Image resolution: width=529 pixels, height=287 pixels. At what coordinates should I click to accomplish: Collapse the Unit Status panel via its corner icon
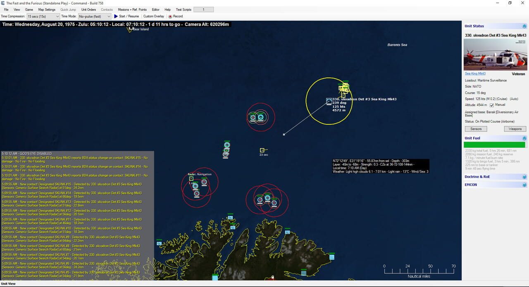pyautogui.click(x=524, y=26)
